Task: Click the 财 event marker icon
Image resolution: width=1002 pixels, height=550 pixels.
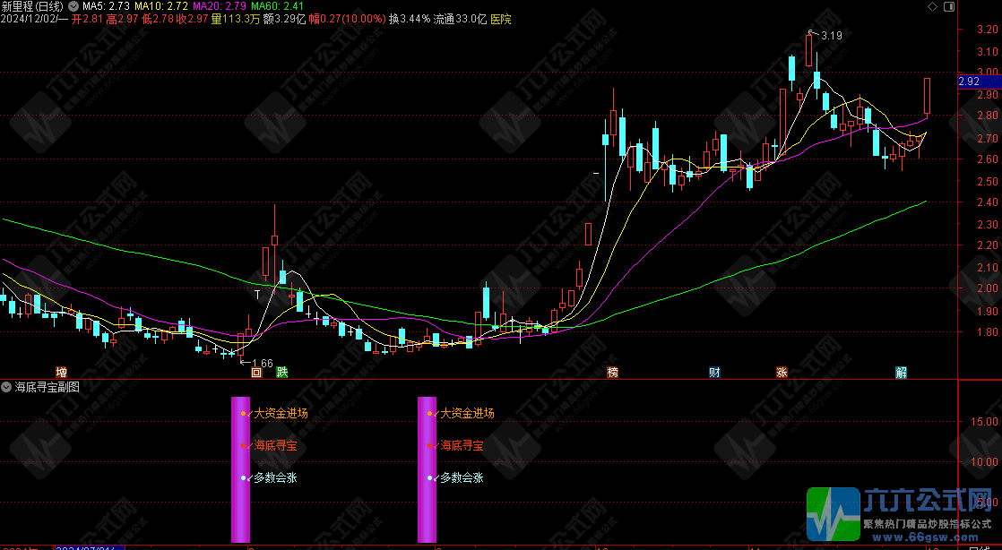Action: pos(714,372)
